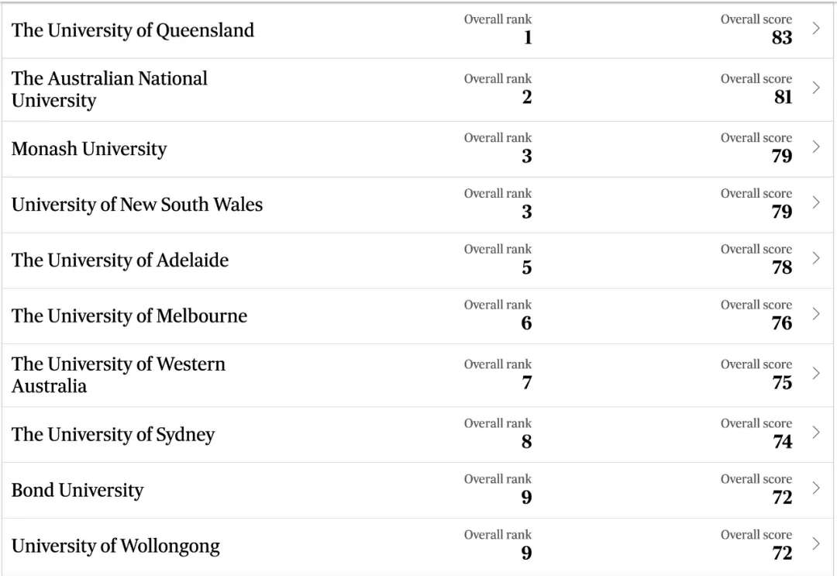The image size is (837, 576).
Task: Click the Monash University name
Action: point(89,149)
